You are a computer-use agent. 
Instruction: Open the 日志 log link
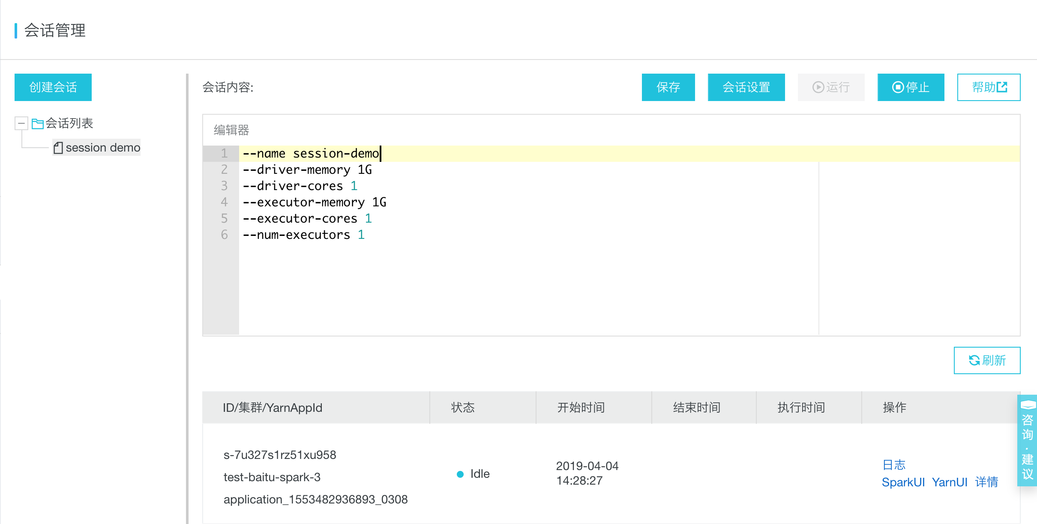click(894, 465)
